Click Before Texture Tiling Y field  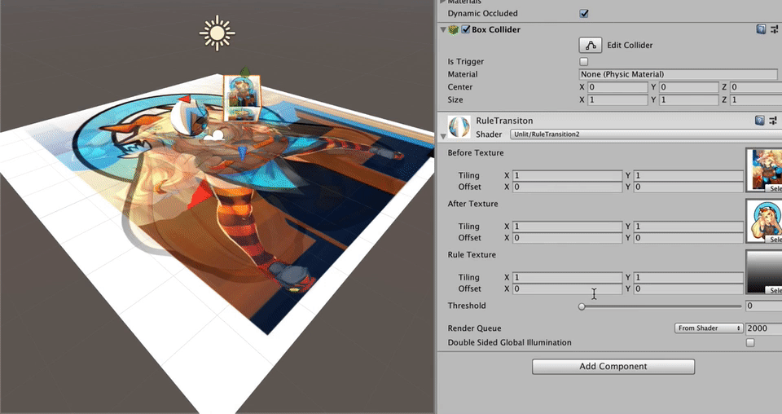pyautogui.click(x=689, y=175)
